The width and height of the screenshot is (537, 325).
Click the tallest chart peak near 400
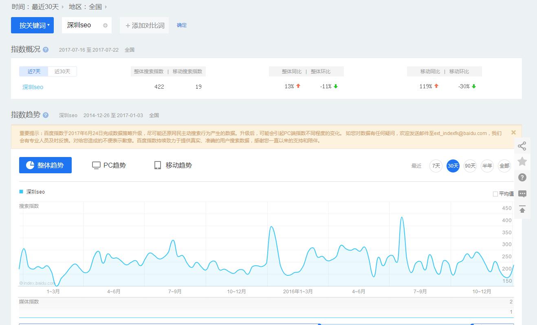point(402,218)
